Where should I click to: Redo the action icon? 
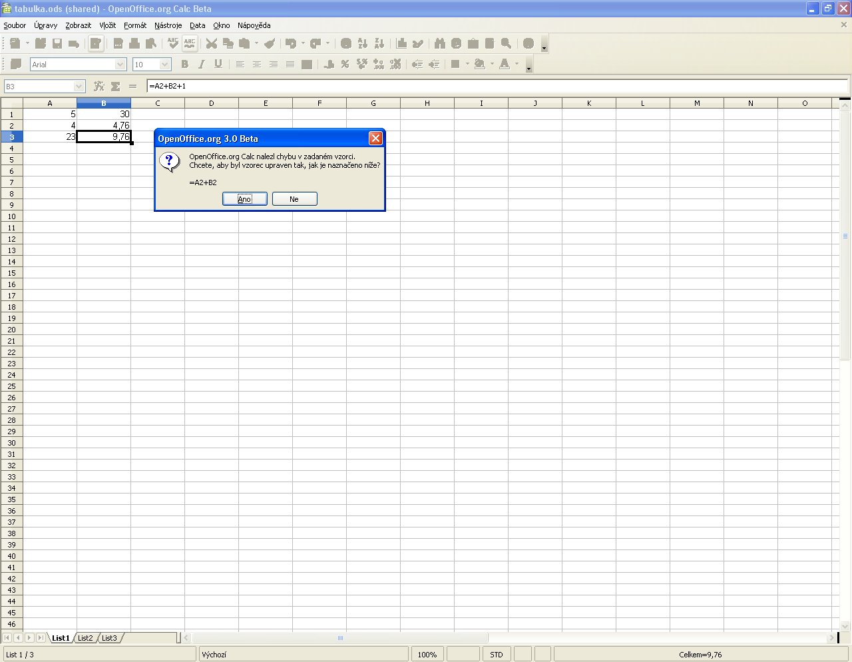tap(316, 43)
